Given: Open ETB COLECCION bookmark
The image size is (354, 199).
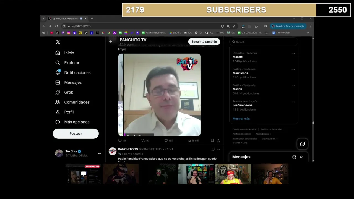Looking at the screenshot, I should (x=250, y=33).
